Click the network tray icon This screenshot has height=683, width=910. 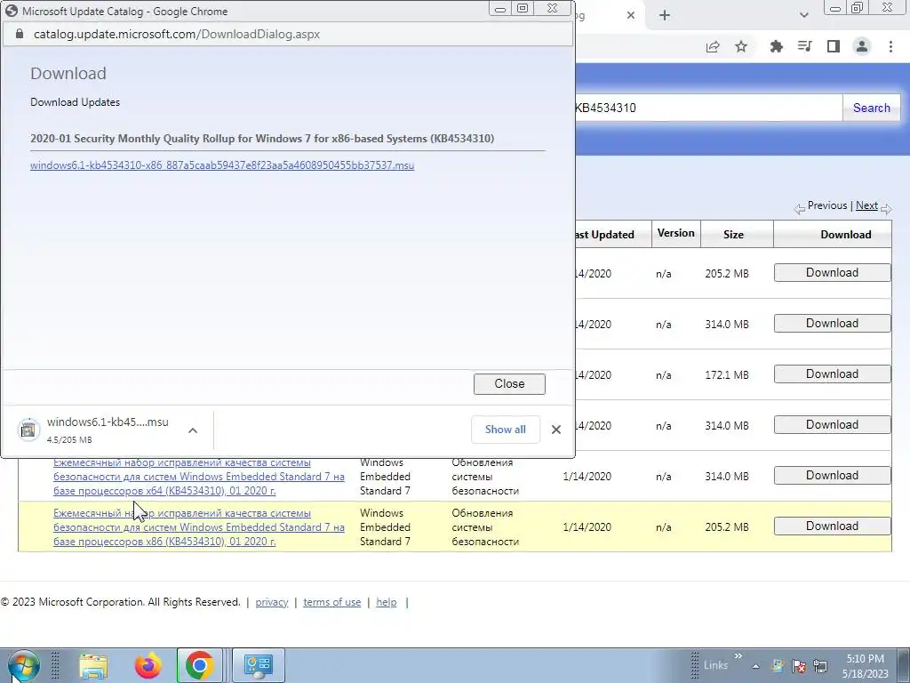coord(820,666)
